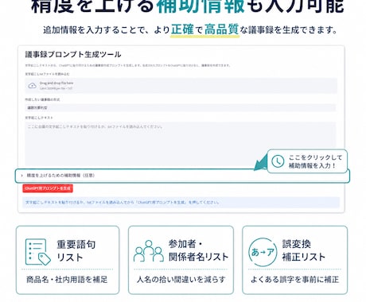Click the 文字起こしテキスト text area
Image resolution: width=366 pixels, height=302 pixels.
(x=181, y=145)
